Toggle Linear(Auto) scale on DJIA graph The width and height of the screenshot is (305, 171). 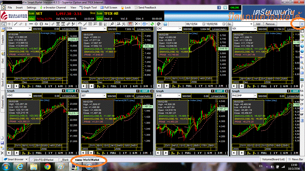(x=69, y=29)
